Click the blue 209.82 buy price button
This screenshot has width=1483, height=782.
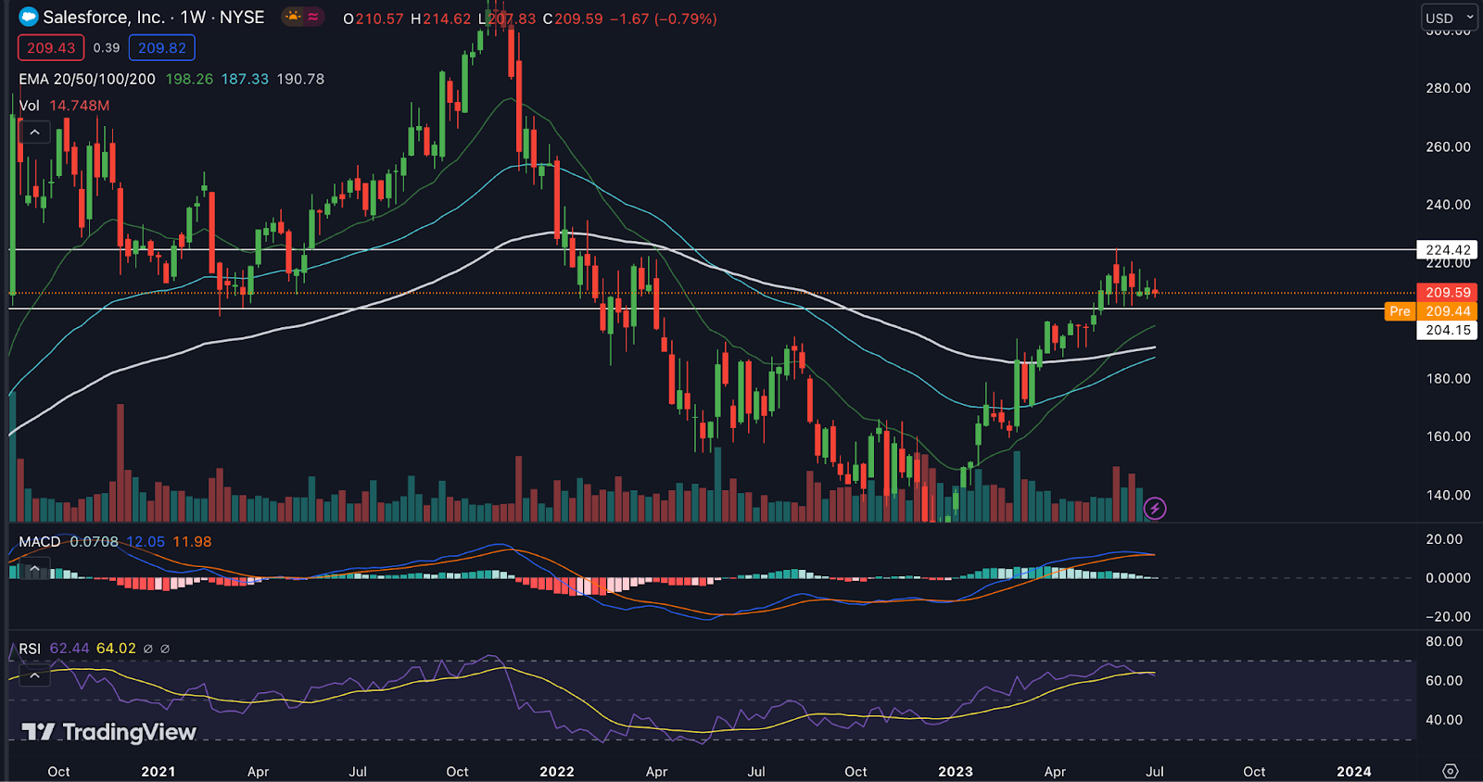(x=162, y=48)
